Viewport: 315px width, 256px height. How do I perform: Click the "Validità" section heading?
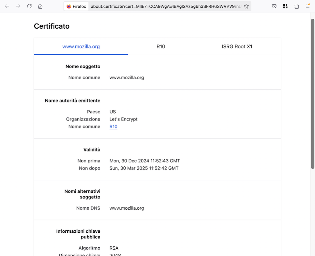[92, 149]
